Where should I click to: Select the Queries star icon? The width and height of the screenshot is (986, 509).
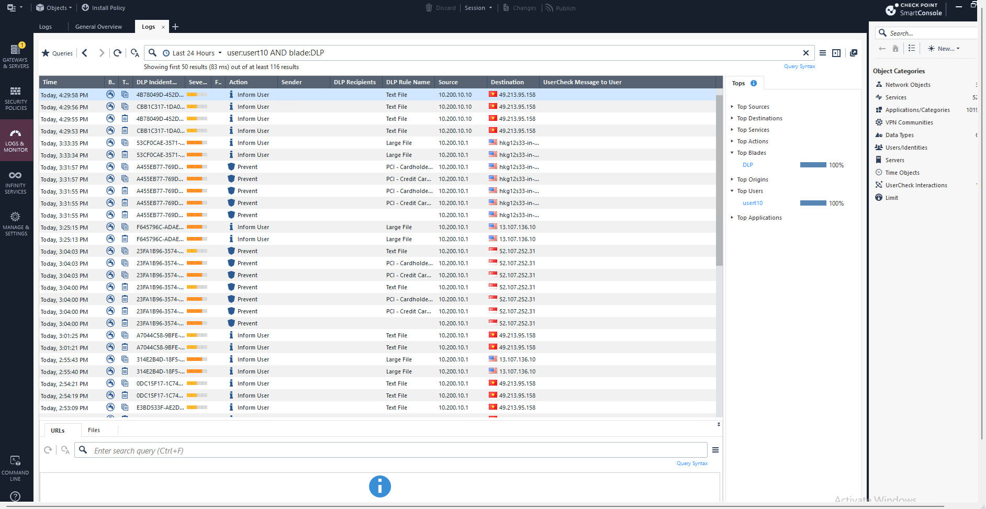46,53
